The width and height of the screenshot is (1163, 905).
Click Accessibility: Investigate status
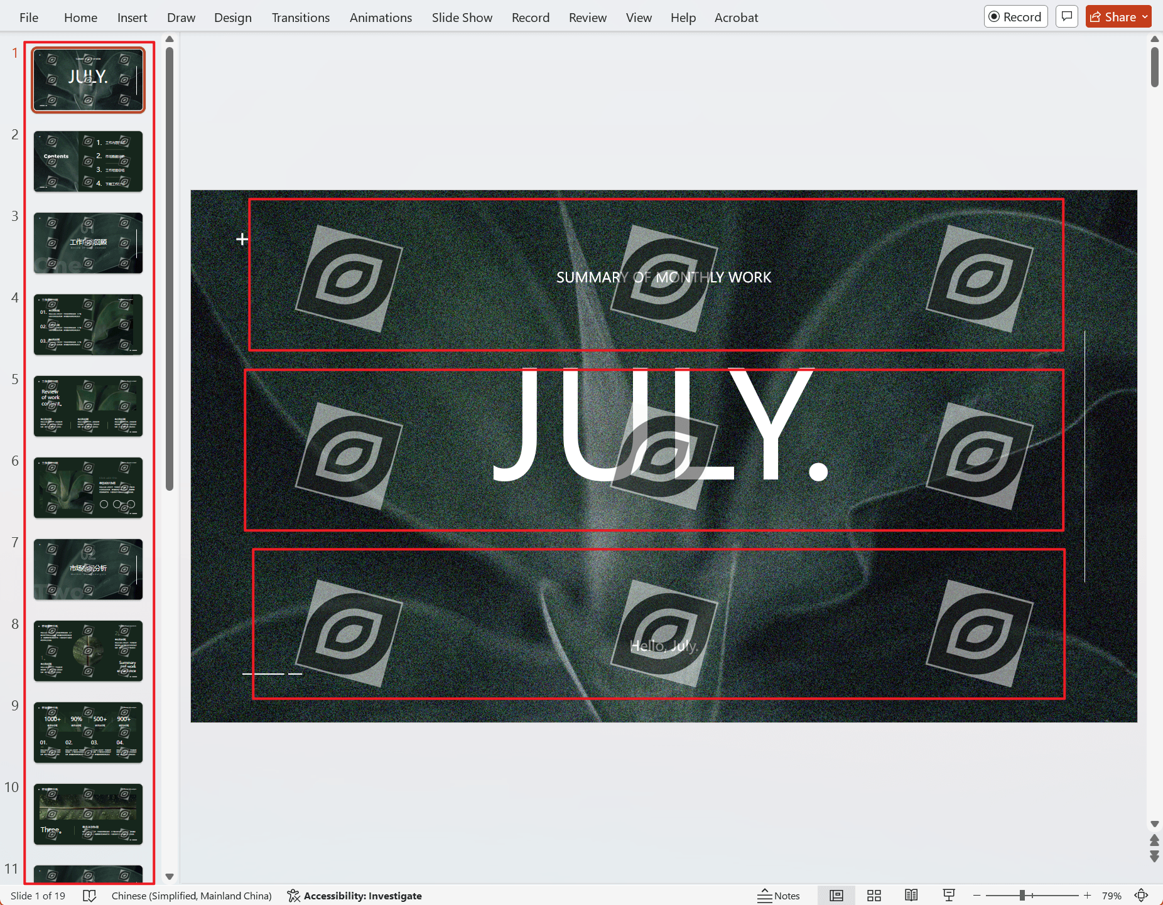coord(355,896)
